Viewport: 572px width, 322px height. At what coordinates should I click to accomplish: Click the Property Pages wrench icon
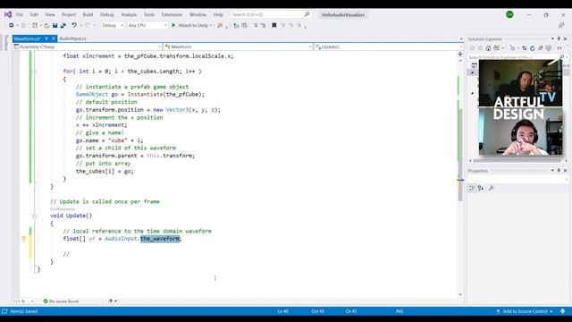tap(491, 188)
